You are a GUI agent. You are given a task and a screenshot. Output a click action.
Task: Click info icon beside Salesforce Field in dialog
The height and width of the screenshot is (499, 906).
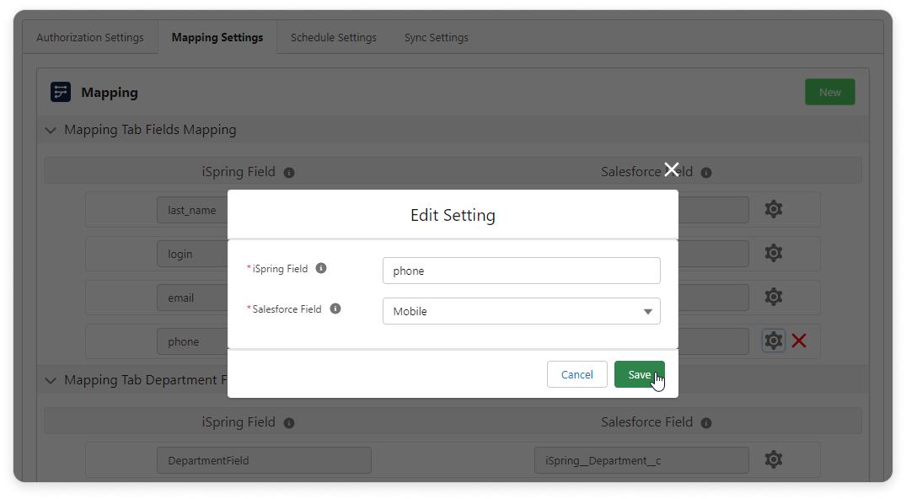point(335,309)
